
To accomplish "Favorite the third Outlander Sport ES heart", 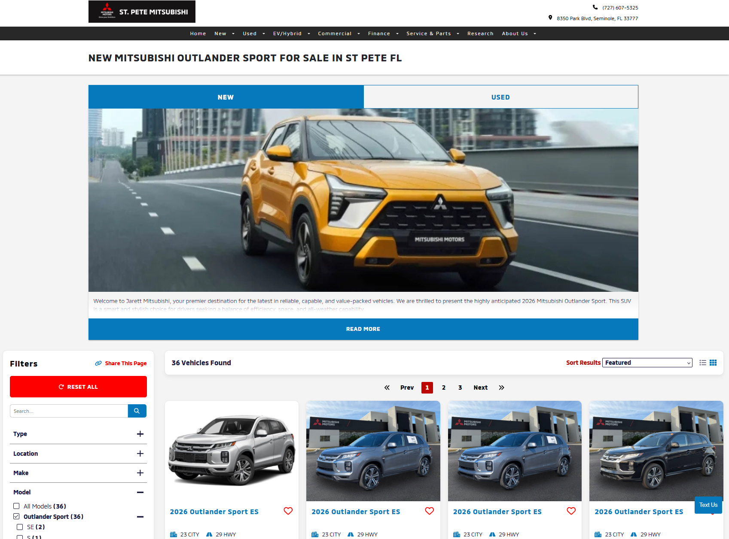I will pyautogui.click(x=571, y=511).
